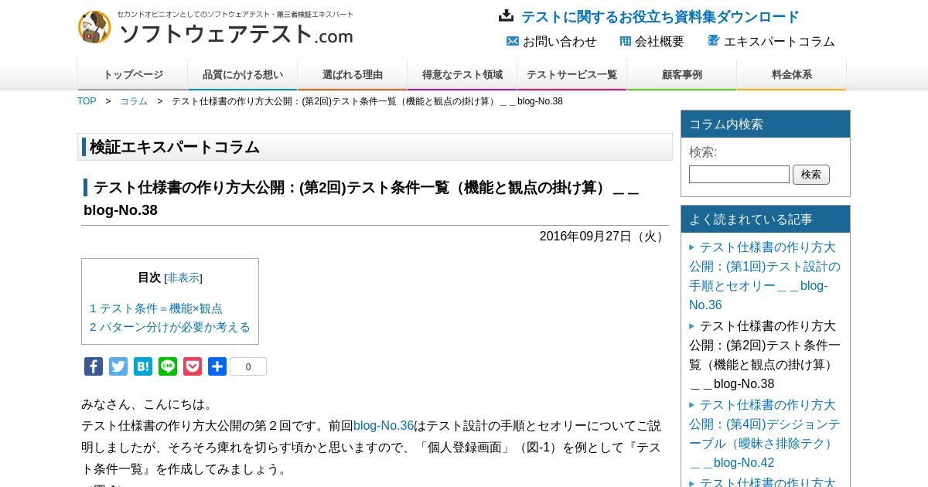The image size is (928, 487).
Task: Open the blue plus share menu
Action: click(x=217, y=366)
